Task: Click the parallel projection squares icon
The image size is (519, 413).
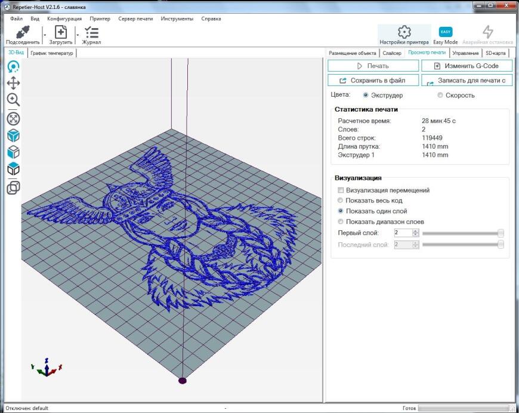Action: point(13,188)
